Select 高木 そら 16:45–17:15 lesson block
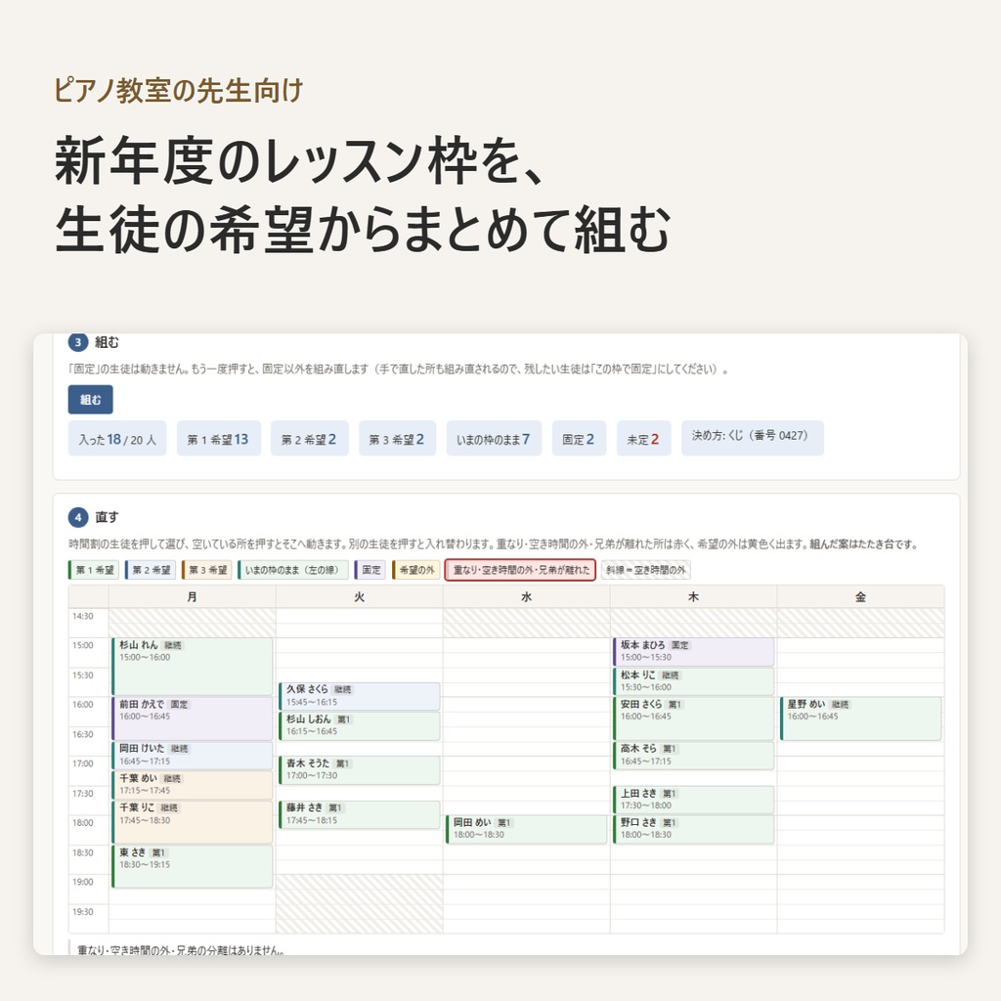This screenshot has height=1001, width=1001. (694, 756)
